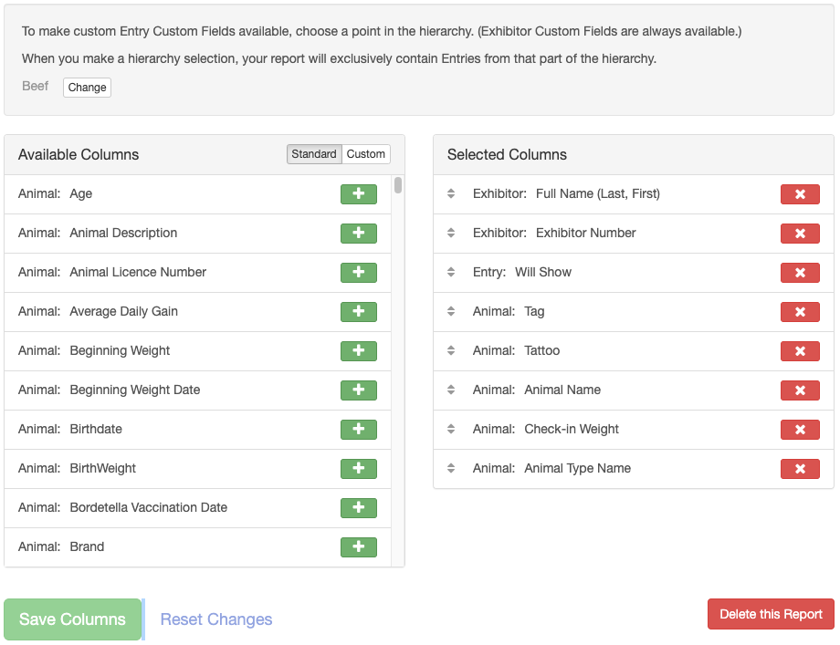Remove the Exhibitor Number column

(800, 233)
